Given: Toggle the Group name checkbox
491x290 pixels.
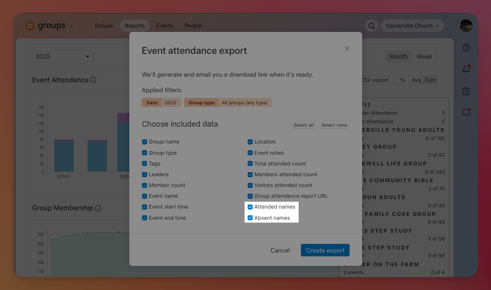Looking at the screenshot, I should pyautogui.click(x=144, y=142).
